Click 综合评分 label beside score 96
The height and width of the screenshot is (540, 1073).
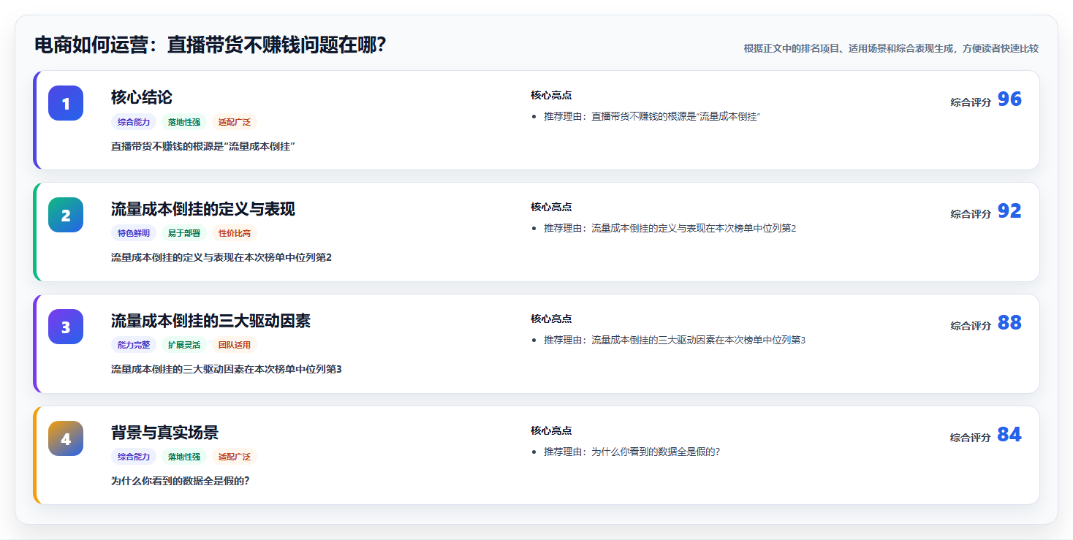tap(971, 102)
